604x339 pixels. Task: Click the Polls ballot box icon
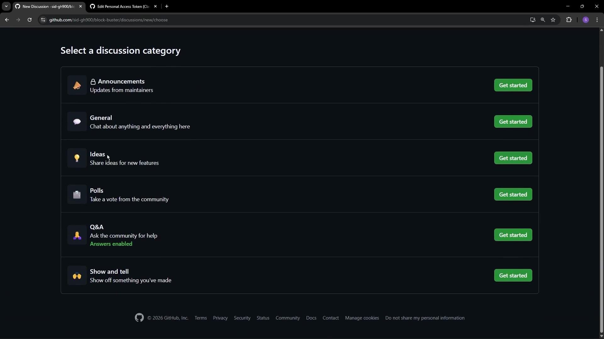point(77,195)
